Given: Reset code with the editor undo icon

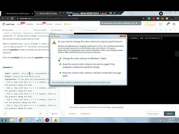Looking at the screenshot, I should pyautogui.click(x=166, y=30).
